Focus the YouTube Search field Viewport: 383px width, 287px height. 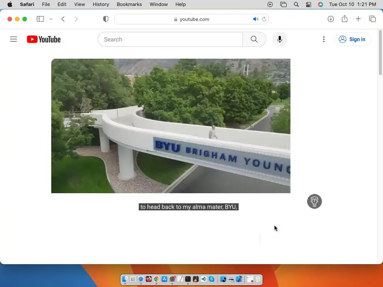(x=170, y=39)
